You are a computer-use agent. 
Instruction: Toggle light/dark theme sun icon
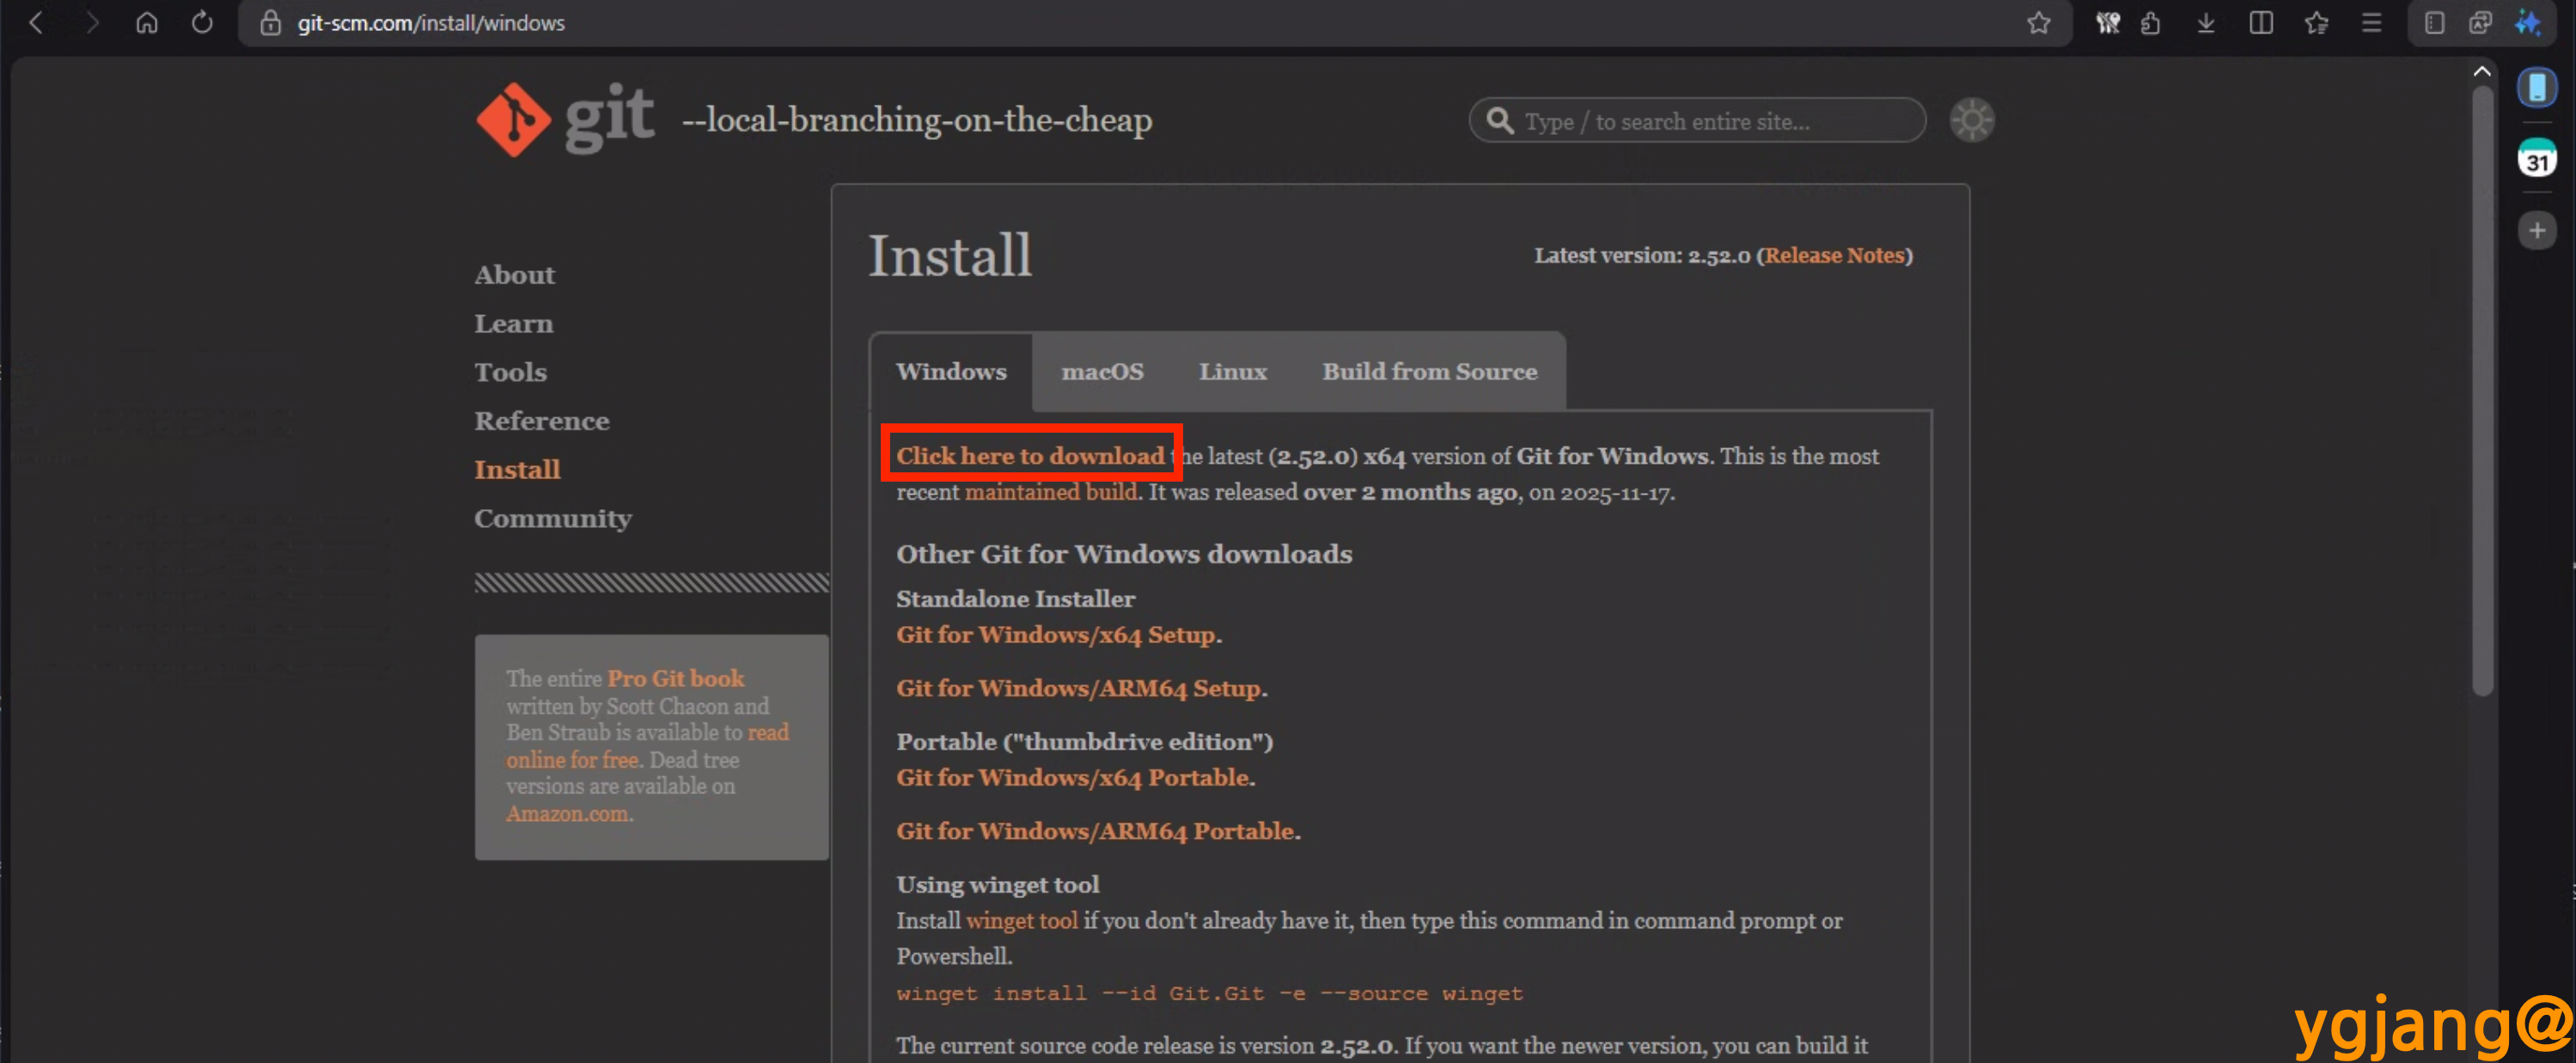click(1972, 120)
